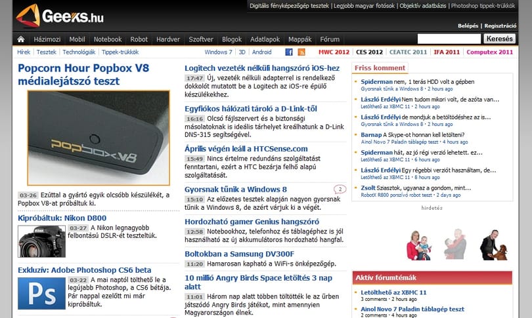Click the Keresés search button
Screen dimensions: 532x318
tap(499, 39)
